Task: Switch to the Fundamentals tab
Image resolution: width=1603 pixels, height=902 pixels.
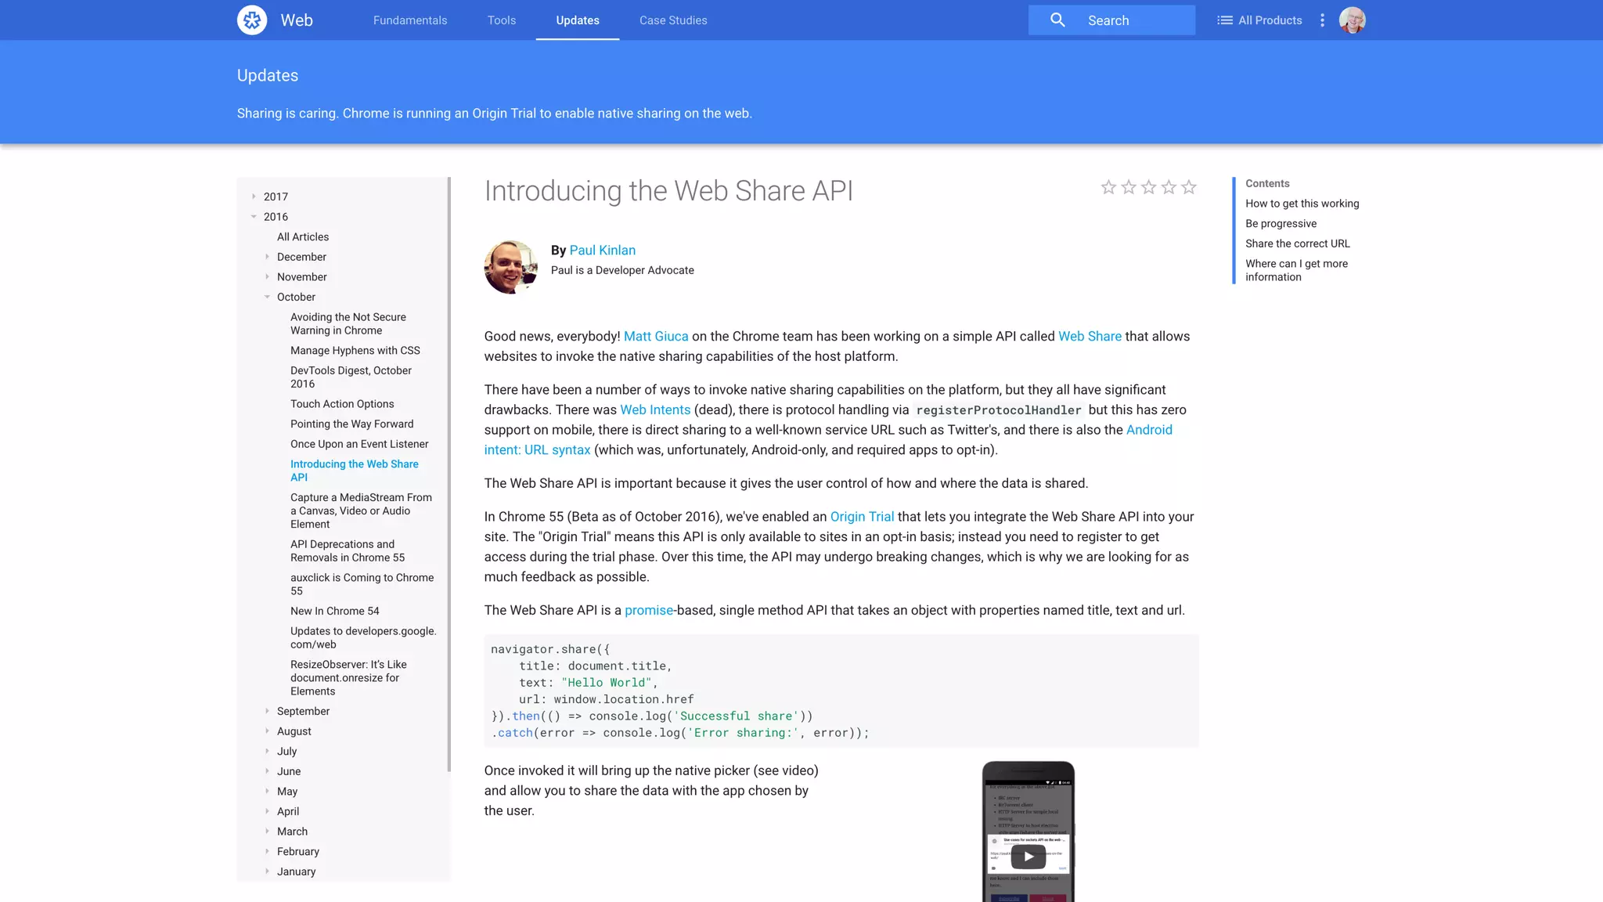Action: [410, 20]
